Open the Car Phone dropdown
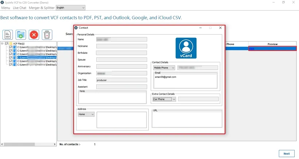 [x=174, y=99]
